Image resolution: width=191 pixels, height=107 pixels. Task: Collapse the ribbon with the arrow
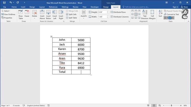pos(189,21)
